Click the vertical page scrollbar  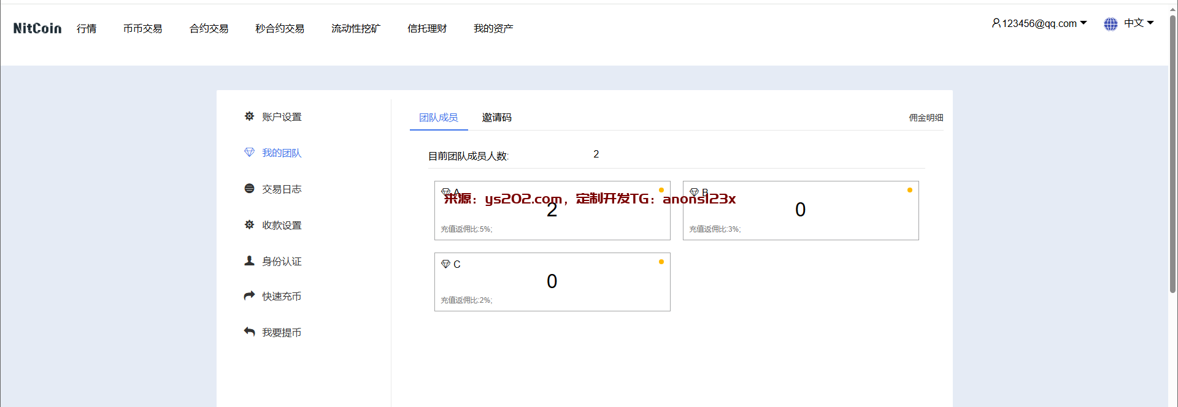(x=1172, y=153)
